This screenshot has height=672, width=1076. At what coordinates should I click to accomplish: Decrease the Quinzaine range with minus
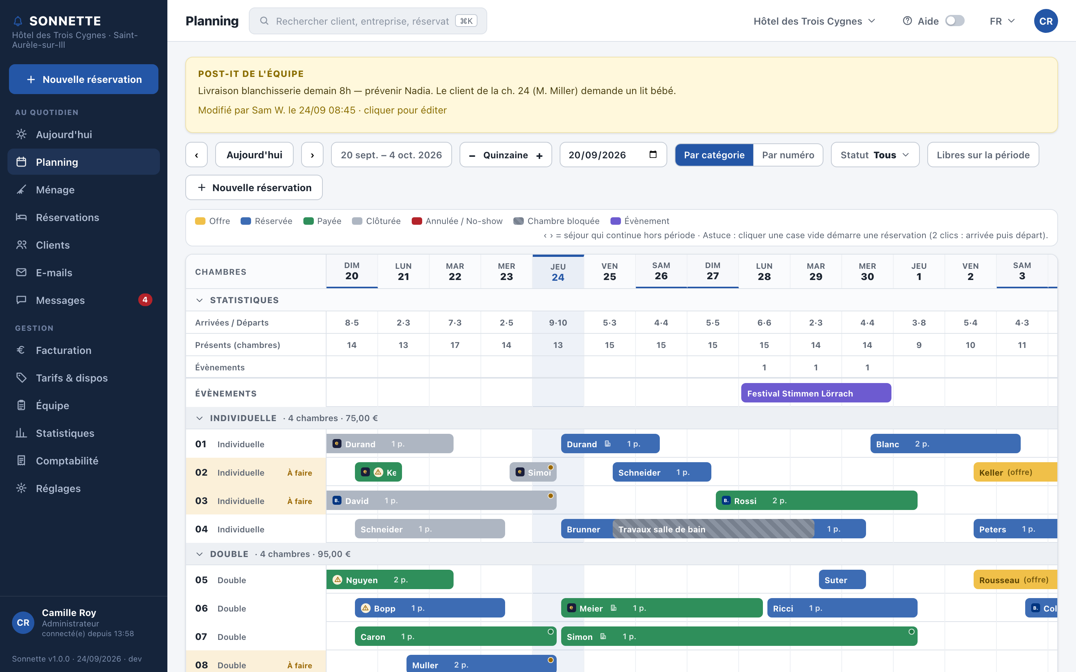pos(472,156)
